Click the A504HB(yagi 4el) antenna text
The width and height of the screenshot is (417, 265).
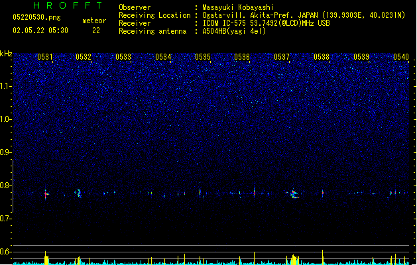coord(234,31)
